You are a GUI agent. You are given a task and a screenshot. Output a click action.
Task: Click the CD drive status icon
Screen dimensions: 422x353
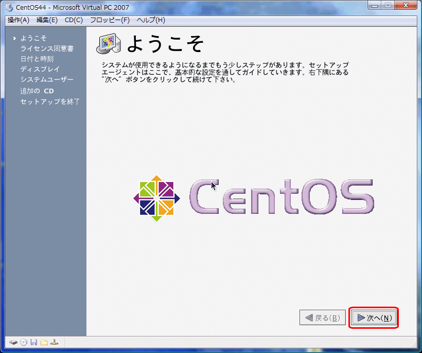[24, 342]
